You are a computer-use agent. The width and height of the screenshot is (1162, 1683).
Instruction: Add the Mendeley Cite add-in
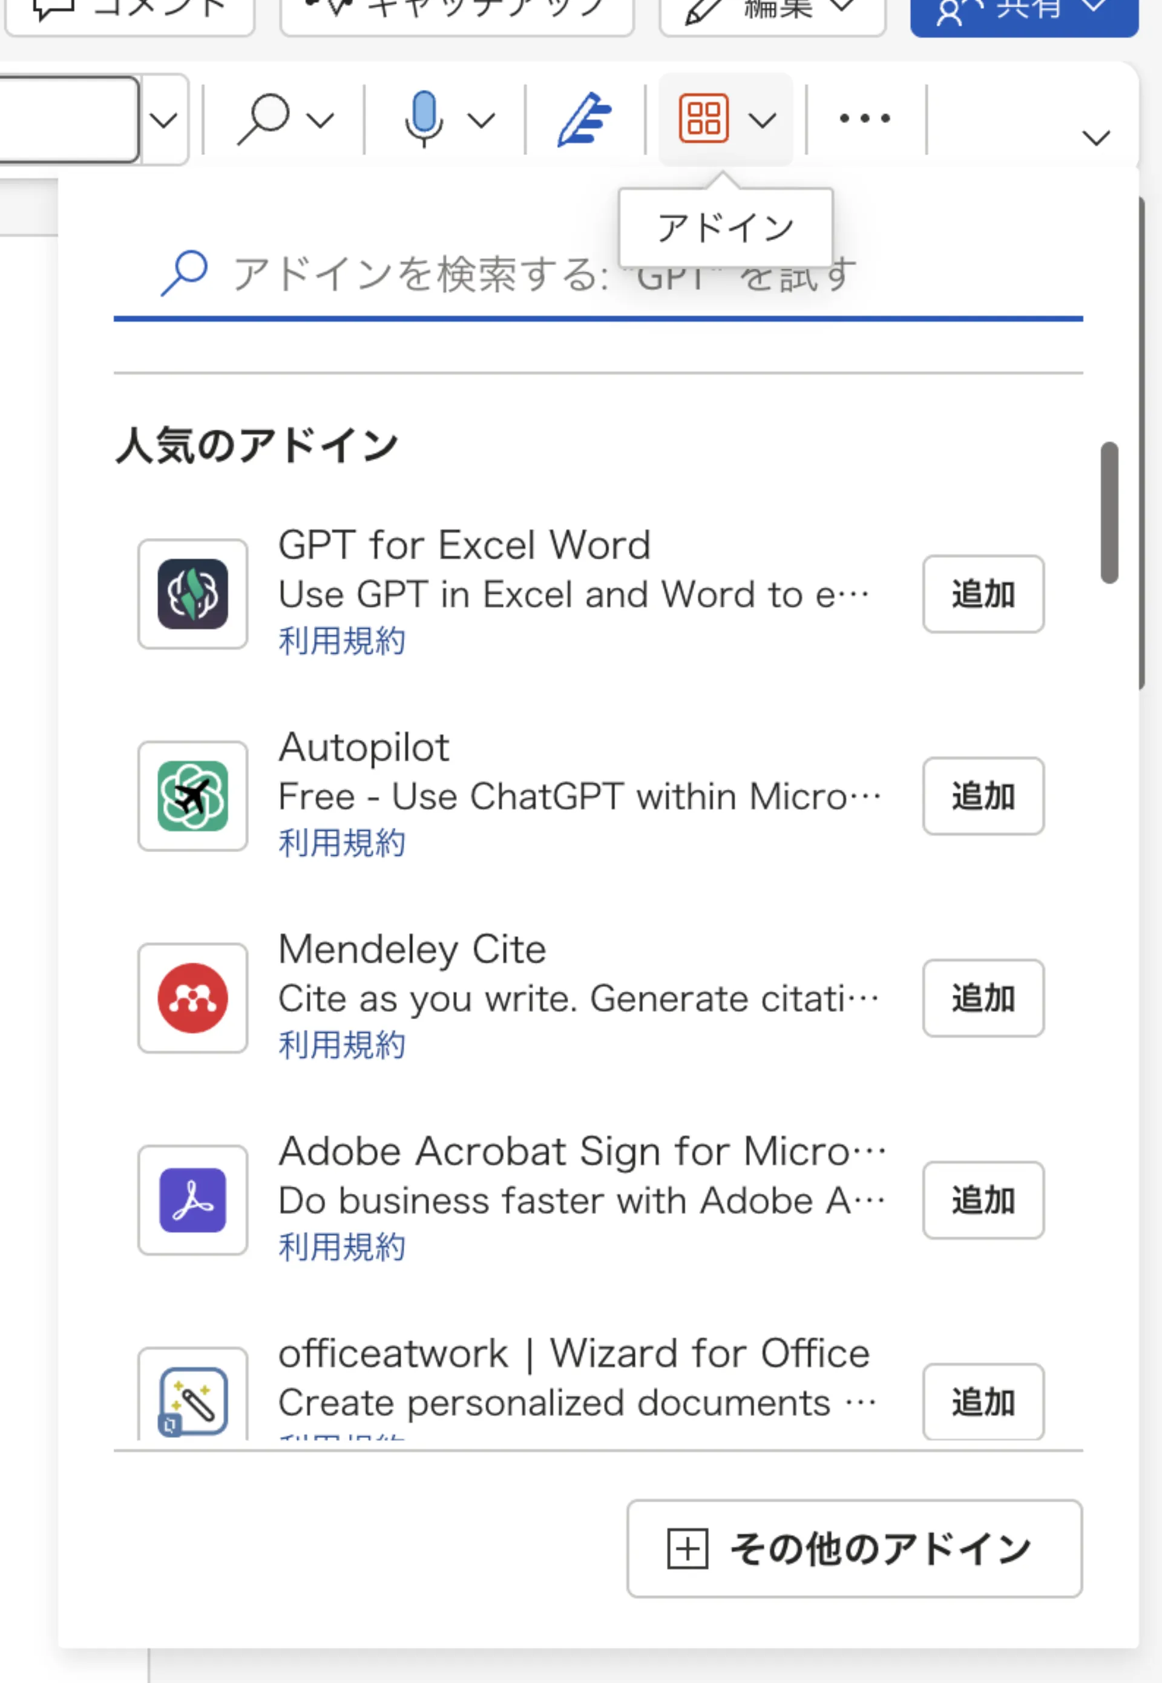point(983,998)
